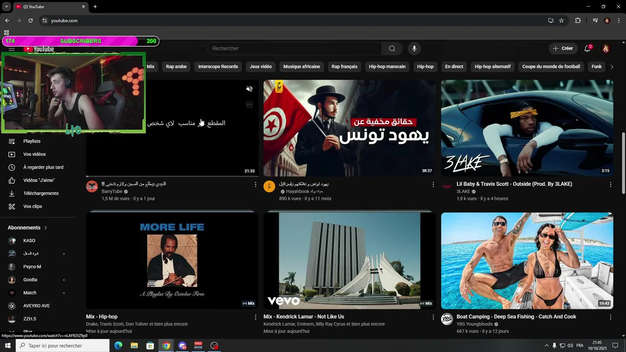Open Chrome three-dot menu
Screen dimensions: 626x352
pos(619,21)
